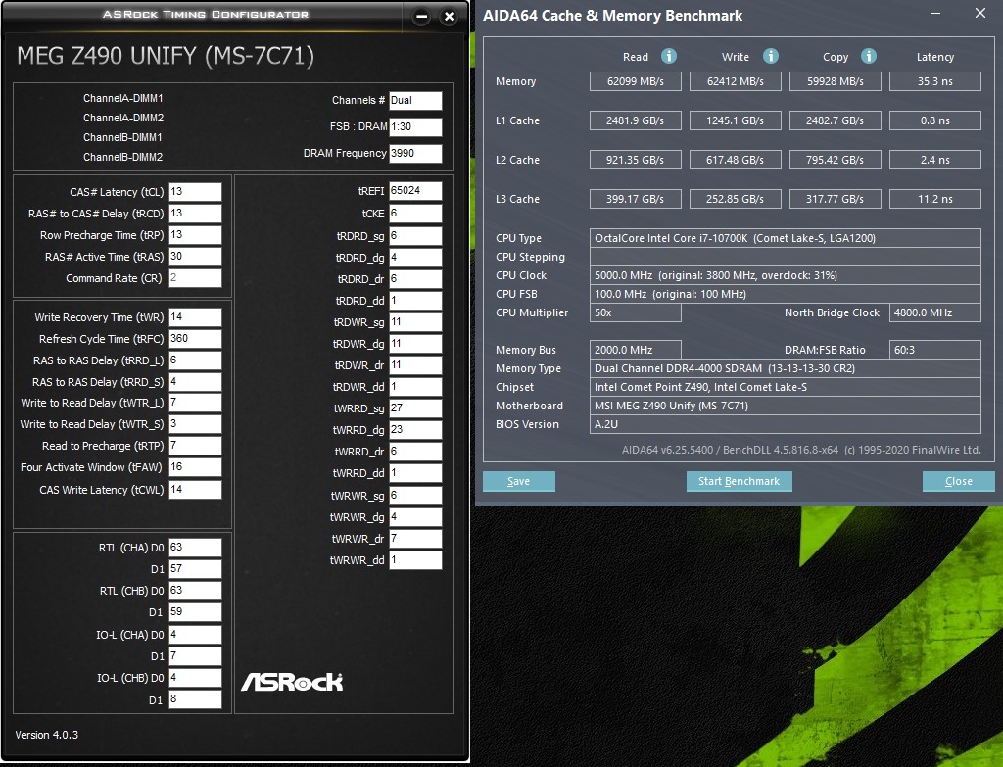The image size is (1003, 767).
Task: Click the CAS# Latency (tCL) field
Action: click(x=195, y=192)
